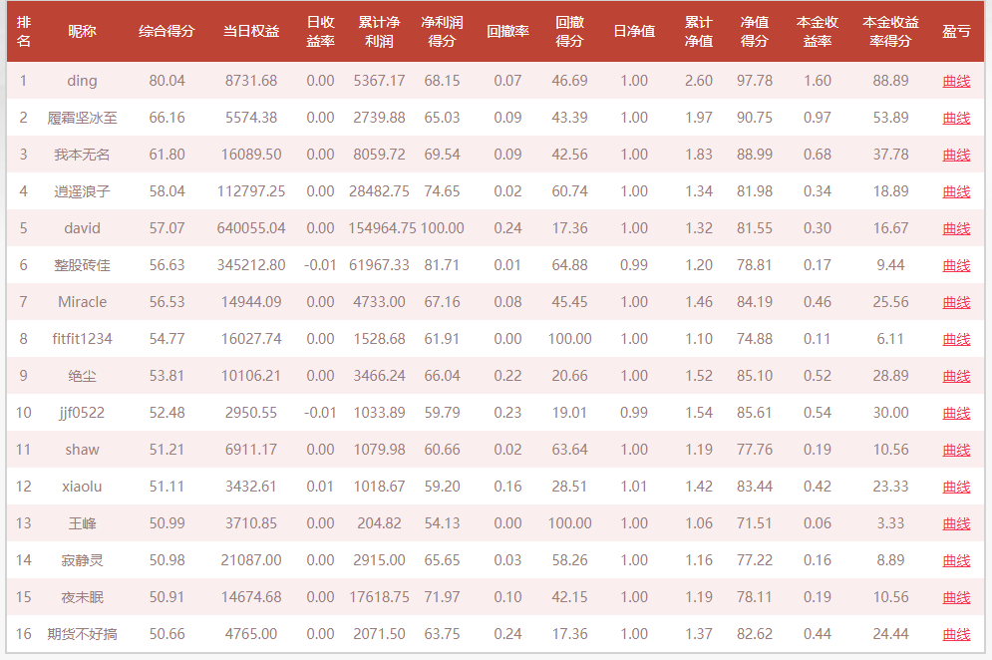The image size is (992, 660).
Task: View the 曲线 curve for 绝尘
Action: coord(956,376)
